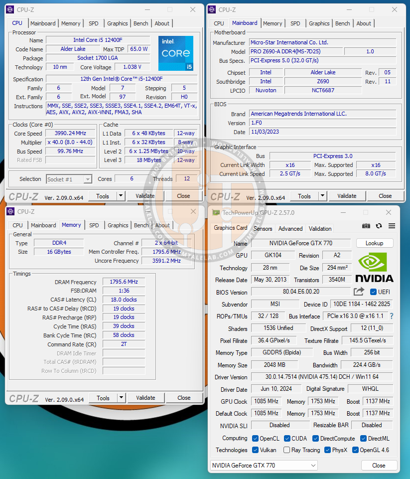Open the Tools dropdown arrow in the CPU tab window
Viewport: 410px width, 479px height.
(x=121, y=196)
